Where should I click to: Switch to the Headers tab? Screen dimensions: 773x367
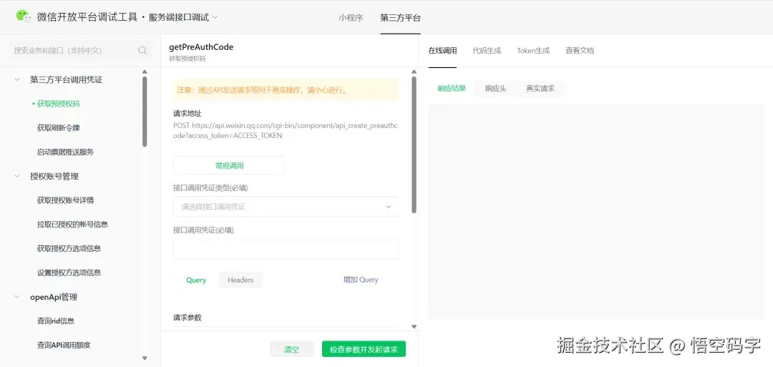pos(240,280)
